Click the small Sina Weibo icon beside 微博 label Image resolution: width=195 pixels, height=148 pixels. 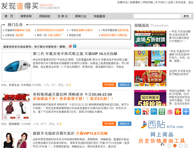click(x=70, y=46)
